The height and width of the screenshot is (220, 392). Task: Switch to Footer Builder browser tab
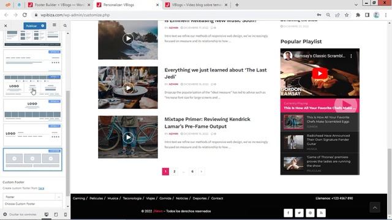(59, 5)
